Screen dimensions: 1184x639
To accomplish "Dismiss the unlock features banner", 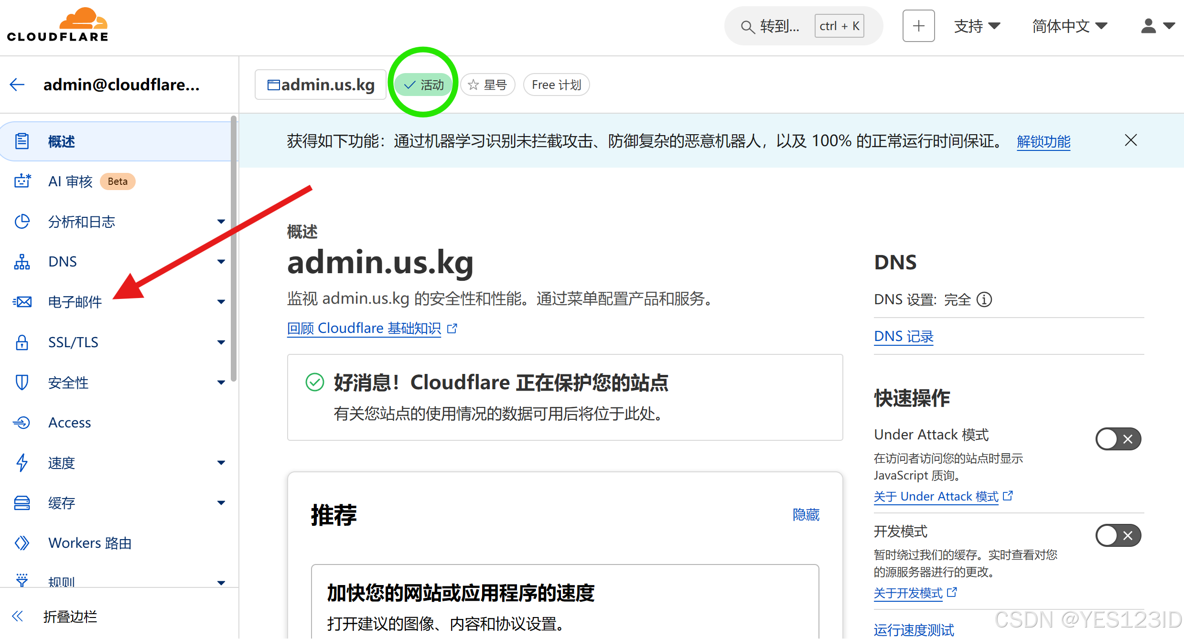I will point(1130,140).
